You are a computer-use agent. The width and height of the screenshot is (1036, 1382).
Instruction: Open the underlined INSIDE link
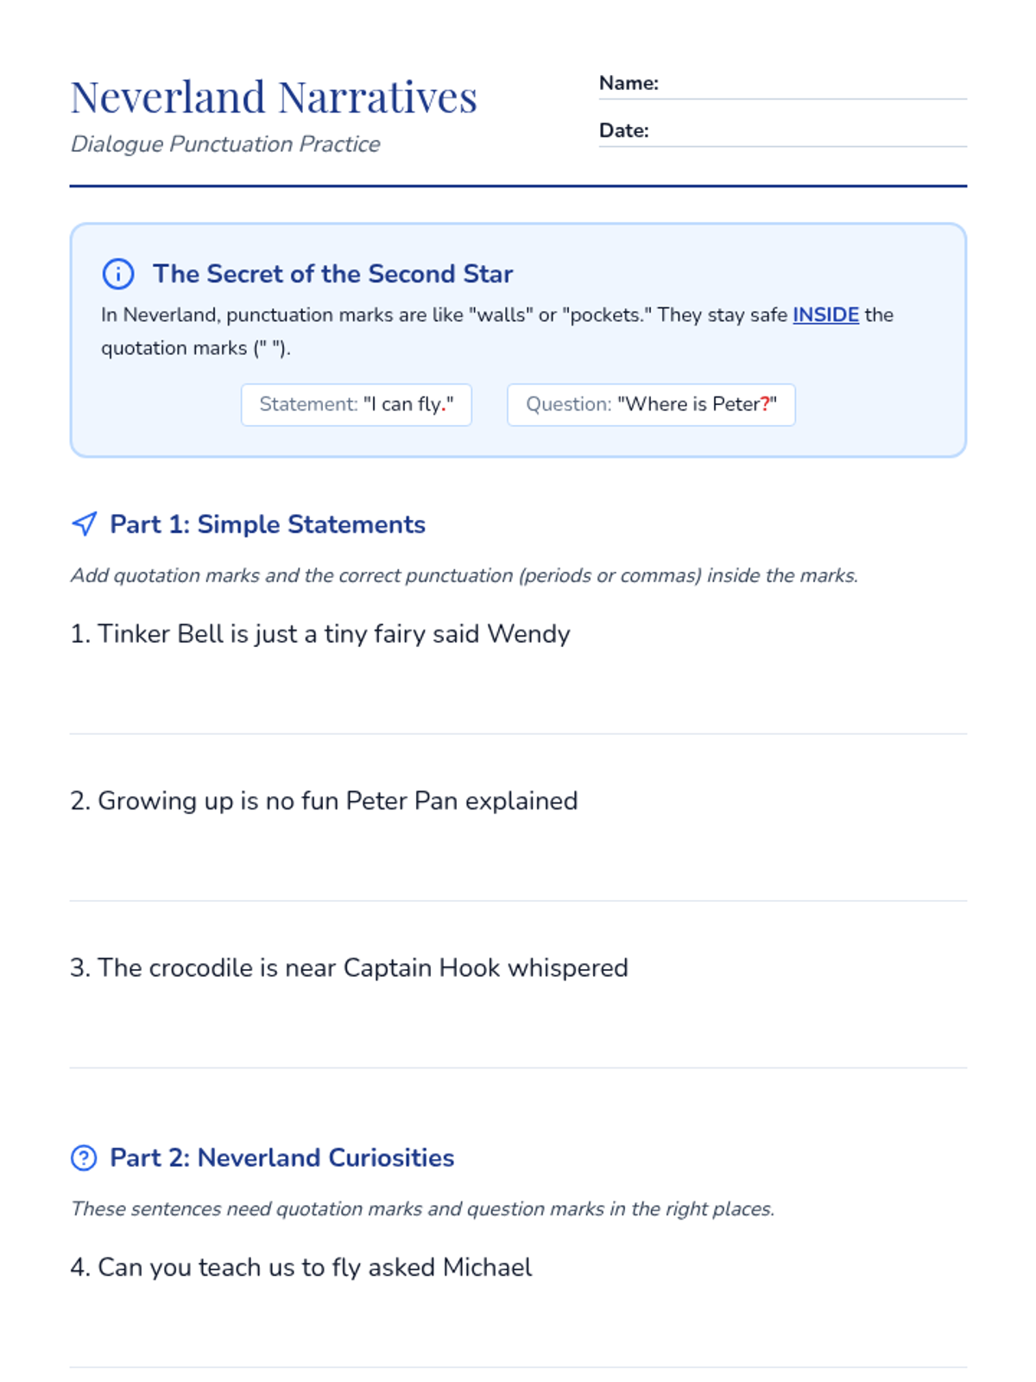click(825, 314)
